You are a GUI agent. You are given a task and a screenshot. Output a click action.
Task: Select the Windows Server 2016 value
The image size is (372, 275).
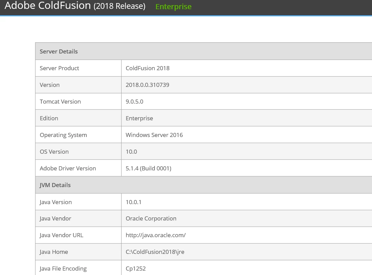pos(154,135)
